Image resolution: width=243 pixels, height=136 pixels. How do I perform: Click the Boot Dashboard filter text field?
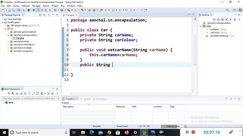(30, 98)
